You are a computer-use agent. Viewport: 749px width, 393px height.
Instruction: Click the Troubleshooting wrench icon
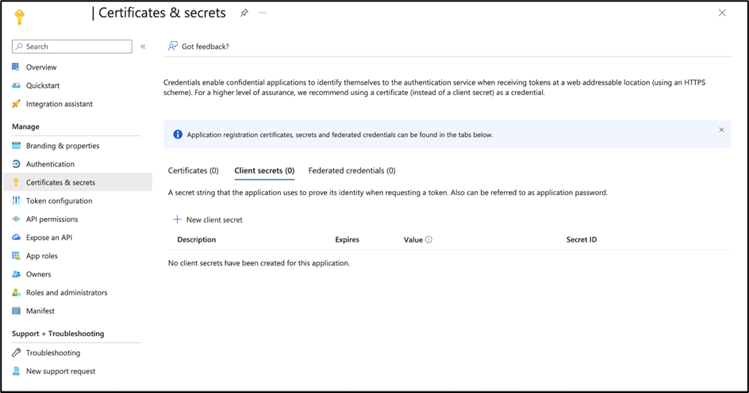tap(16, 353)
